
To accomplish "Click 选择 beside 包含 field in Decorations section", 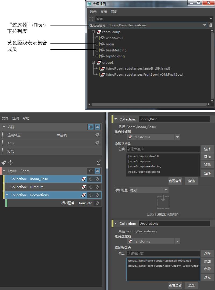I will pos(207,253).
